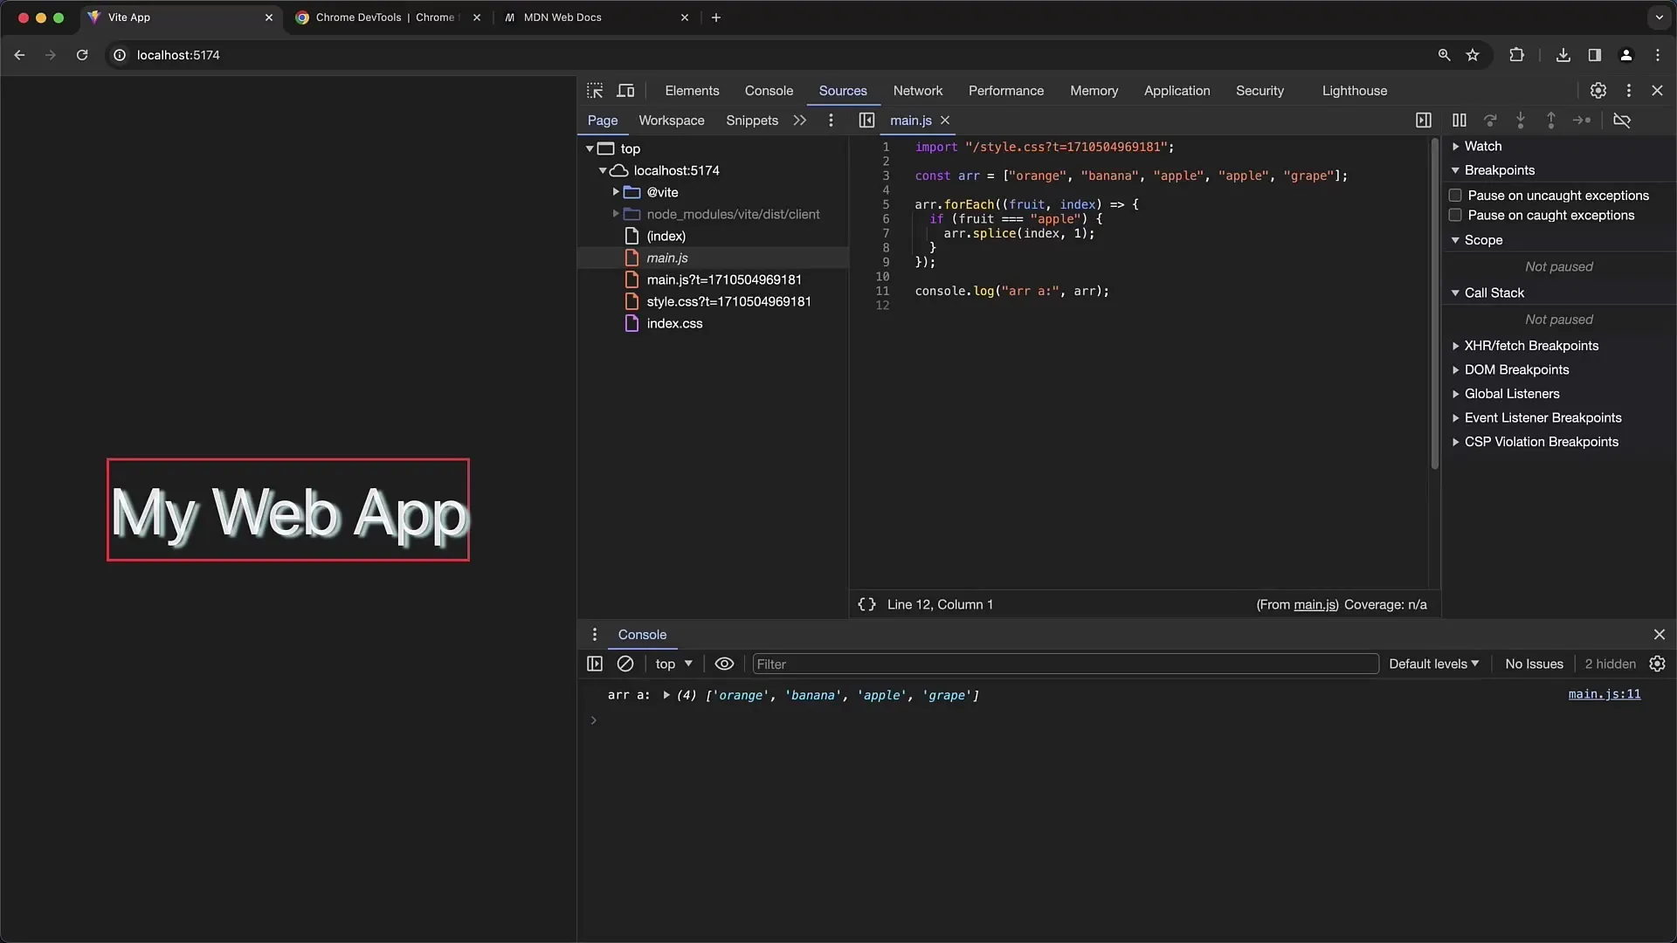This screenshot has width=1677, height=943.
Task: Expand the logged array in console
Action: pos(666,695)
